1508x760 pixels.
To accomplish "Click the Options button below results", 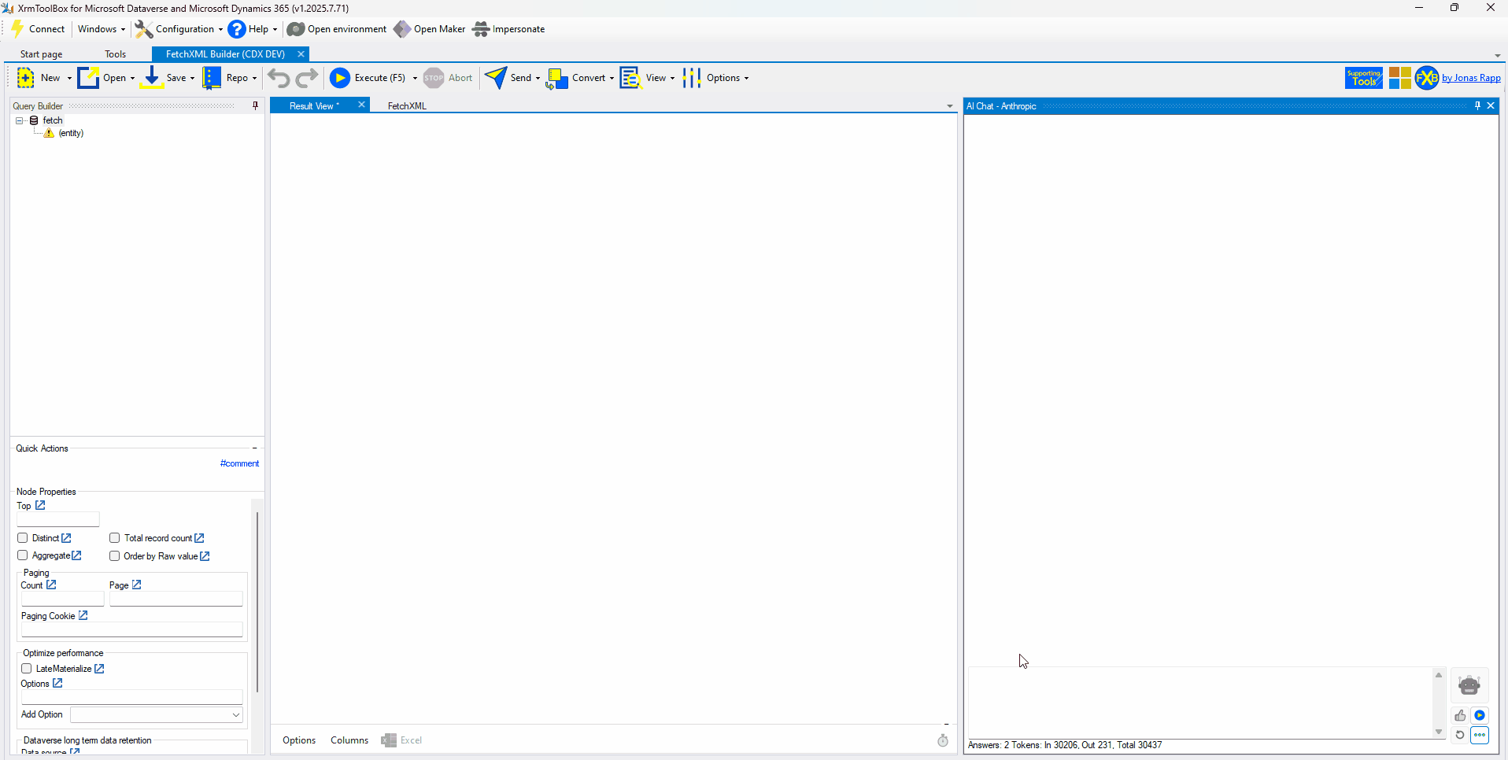I will (299, 740).
